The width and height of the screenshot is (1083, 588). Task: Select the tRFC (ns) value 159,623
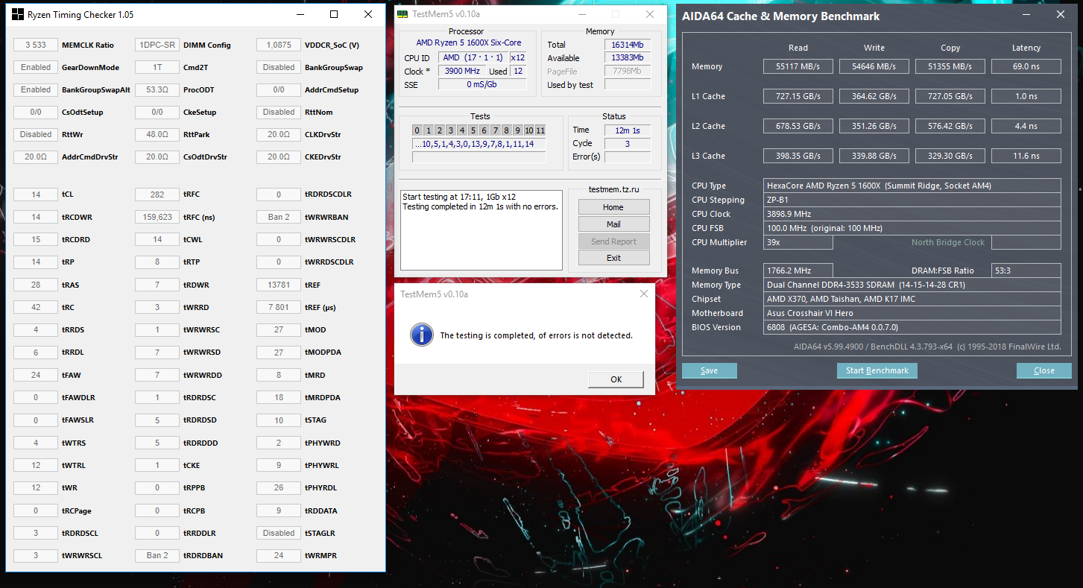point(157,217)
